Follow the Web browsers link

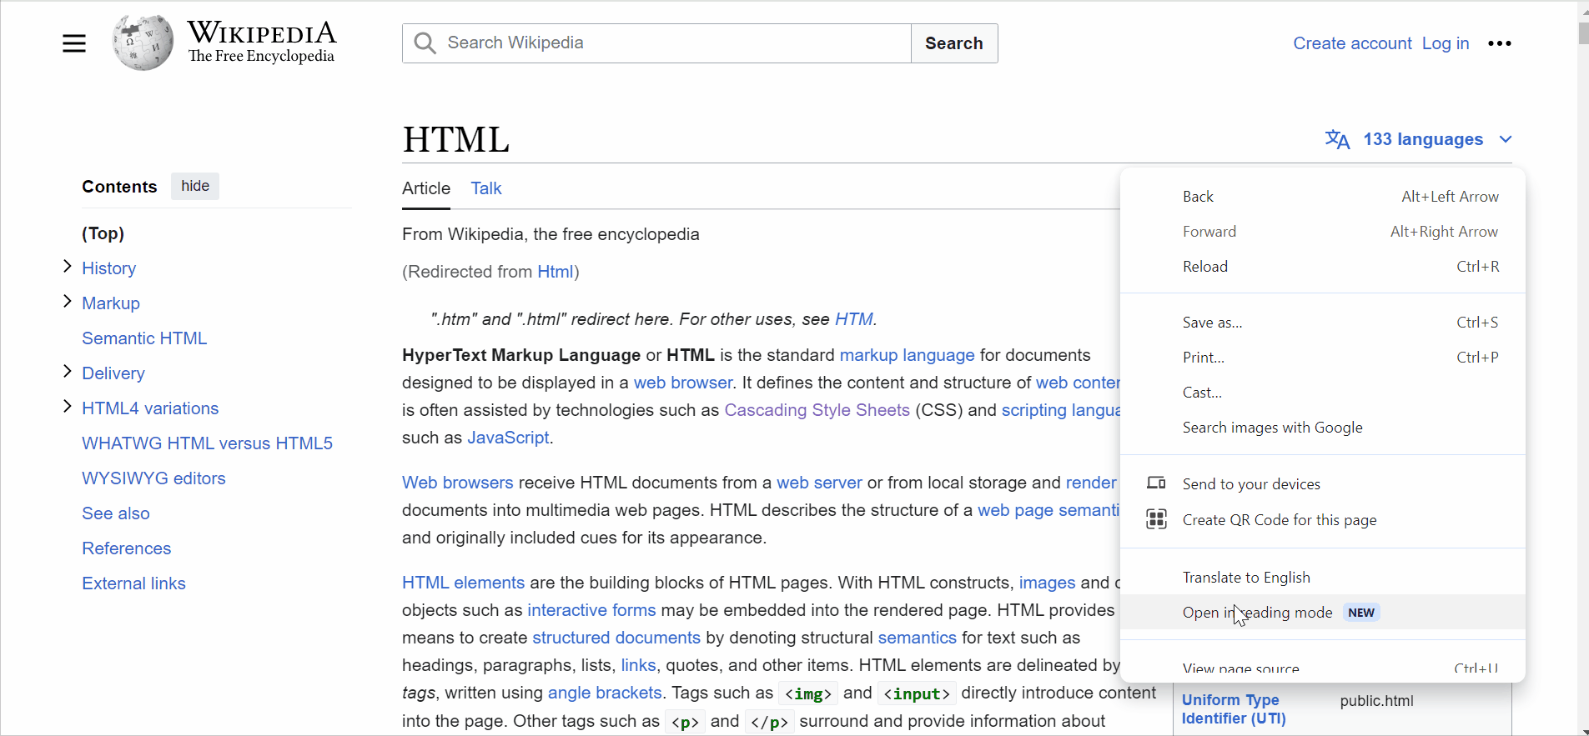pyautogui.click(x=458, y=483)
